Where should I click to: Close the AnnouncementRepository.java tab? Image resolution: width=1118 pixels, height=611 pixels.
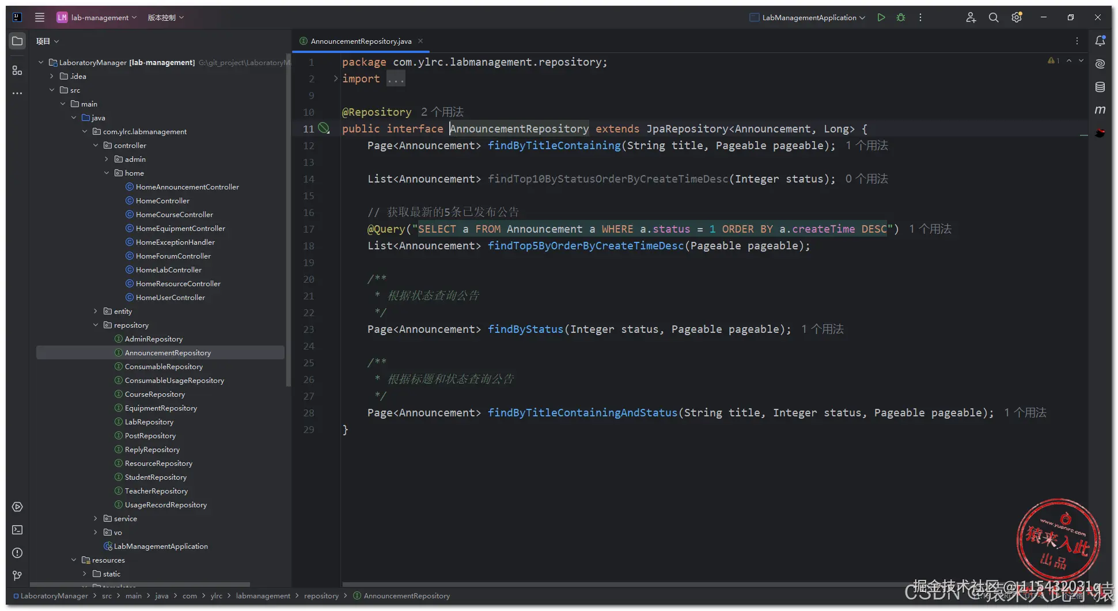pyautogui.click(x=420, y=41)
